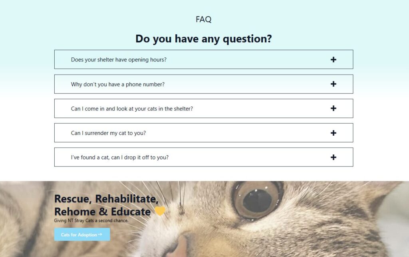Click "Giving NT Stray Cats a second chance" tagline
The height and width of the screenshot is (257, 409).
(x=91, y=220)
